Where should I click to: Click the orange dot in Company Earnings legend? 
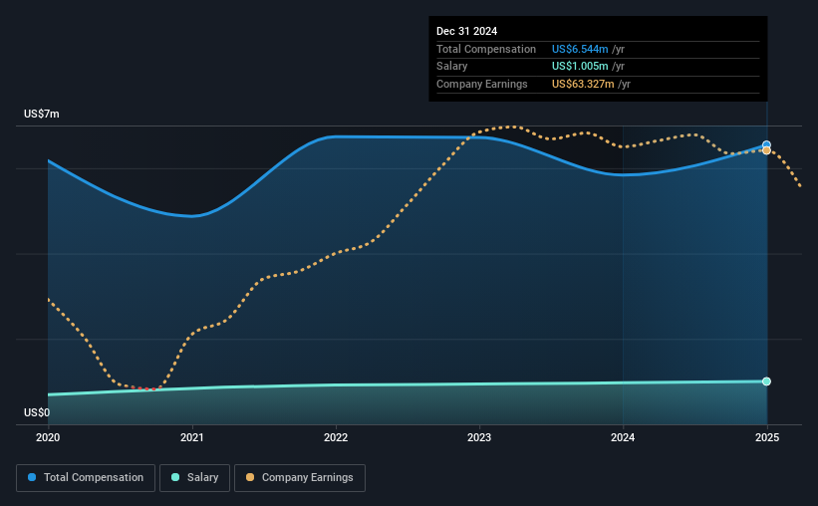pyautogui.click(x=250, y=477)
